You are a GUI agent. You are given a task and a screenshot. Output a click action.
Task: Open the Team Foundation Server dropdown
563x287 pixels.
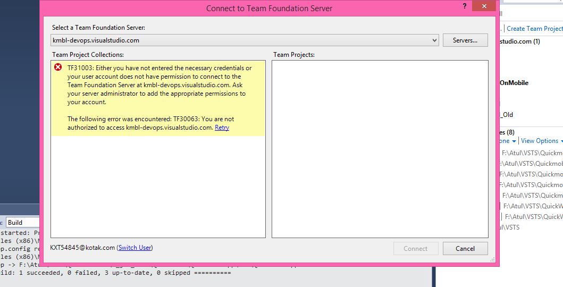(x=245, y=40)
